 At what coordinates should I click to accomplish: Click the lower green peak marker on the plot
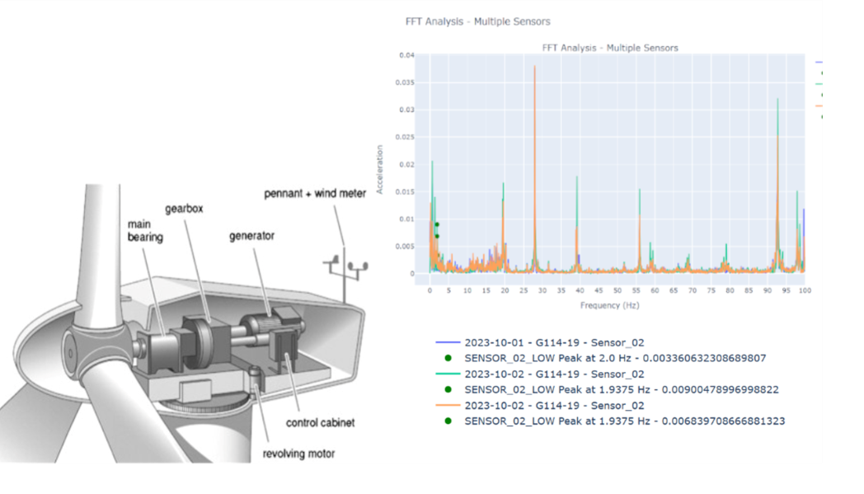(x=437, y=236)
